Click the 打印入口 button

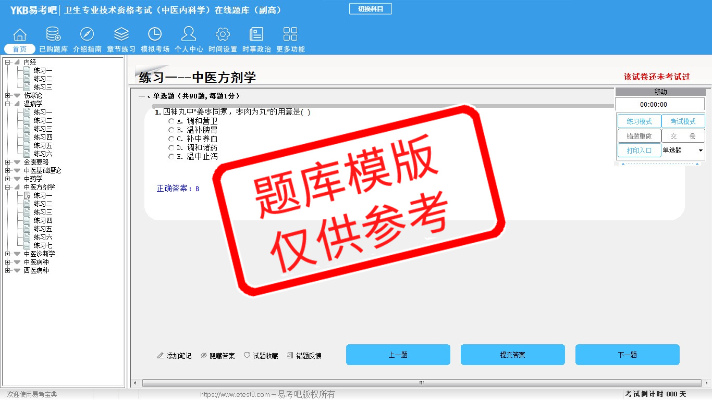tap(639, 151)
